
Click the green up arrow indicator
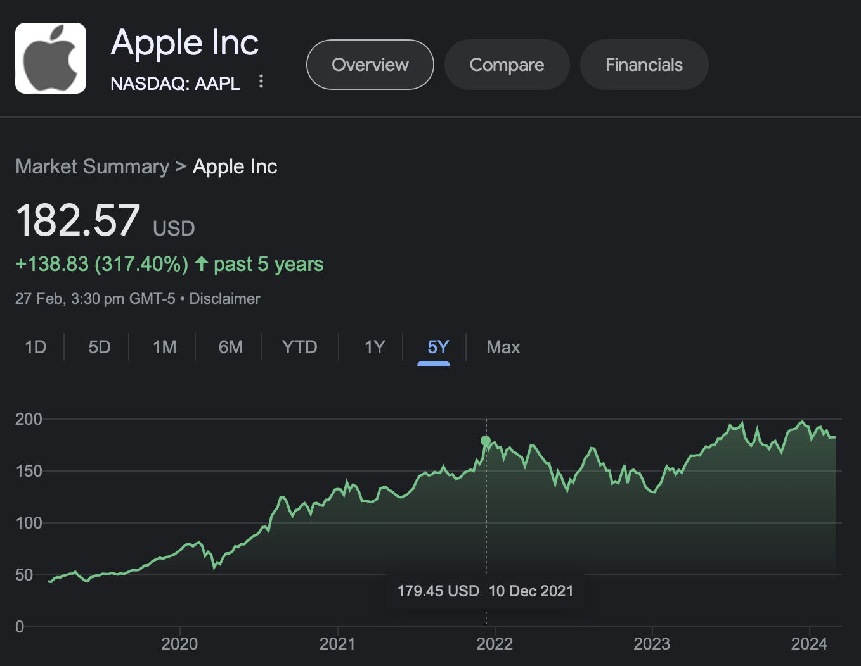click(x=202, y=263)
